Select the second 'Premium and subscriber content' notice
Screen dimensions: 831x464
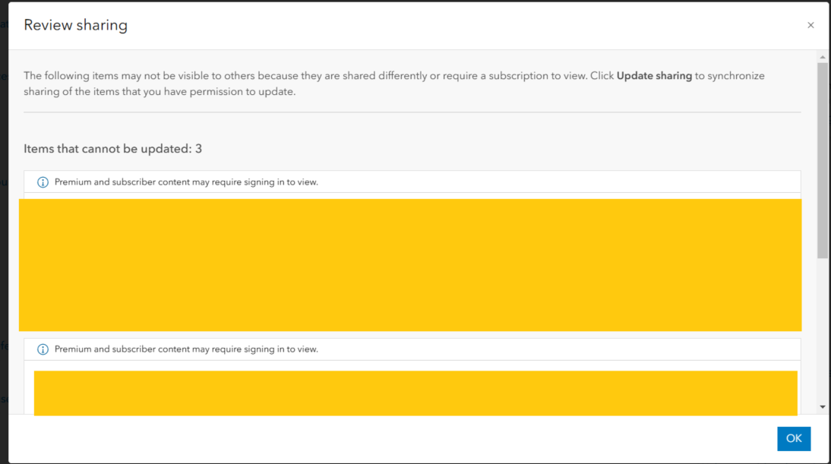tap(186, 349)
